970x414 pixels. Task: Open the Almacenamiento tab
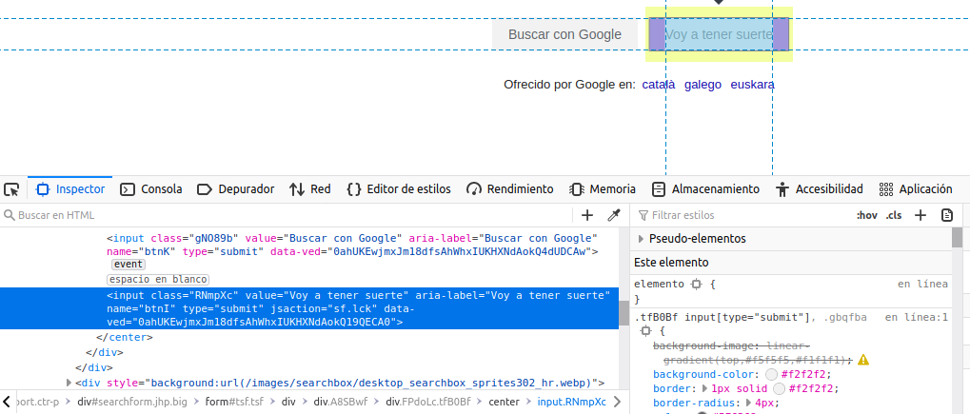coord(706,189)
